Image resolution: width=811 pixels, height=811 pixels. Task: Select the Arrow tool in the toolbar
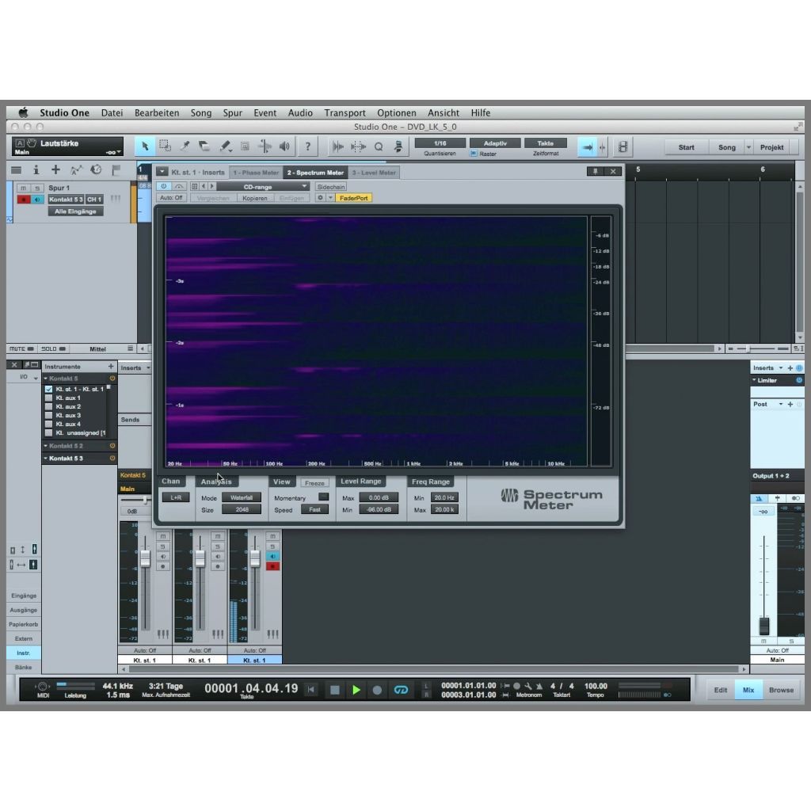coord(145,147)
